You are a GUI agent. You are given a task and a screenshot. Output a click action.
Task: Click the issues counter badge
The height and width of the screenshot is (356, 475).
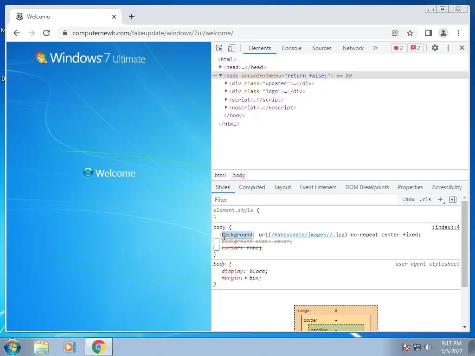pyautogui.click(x=415, y=48)
